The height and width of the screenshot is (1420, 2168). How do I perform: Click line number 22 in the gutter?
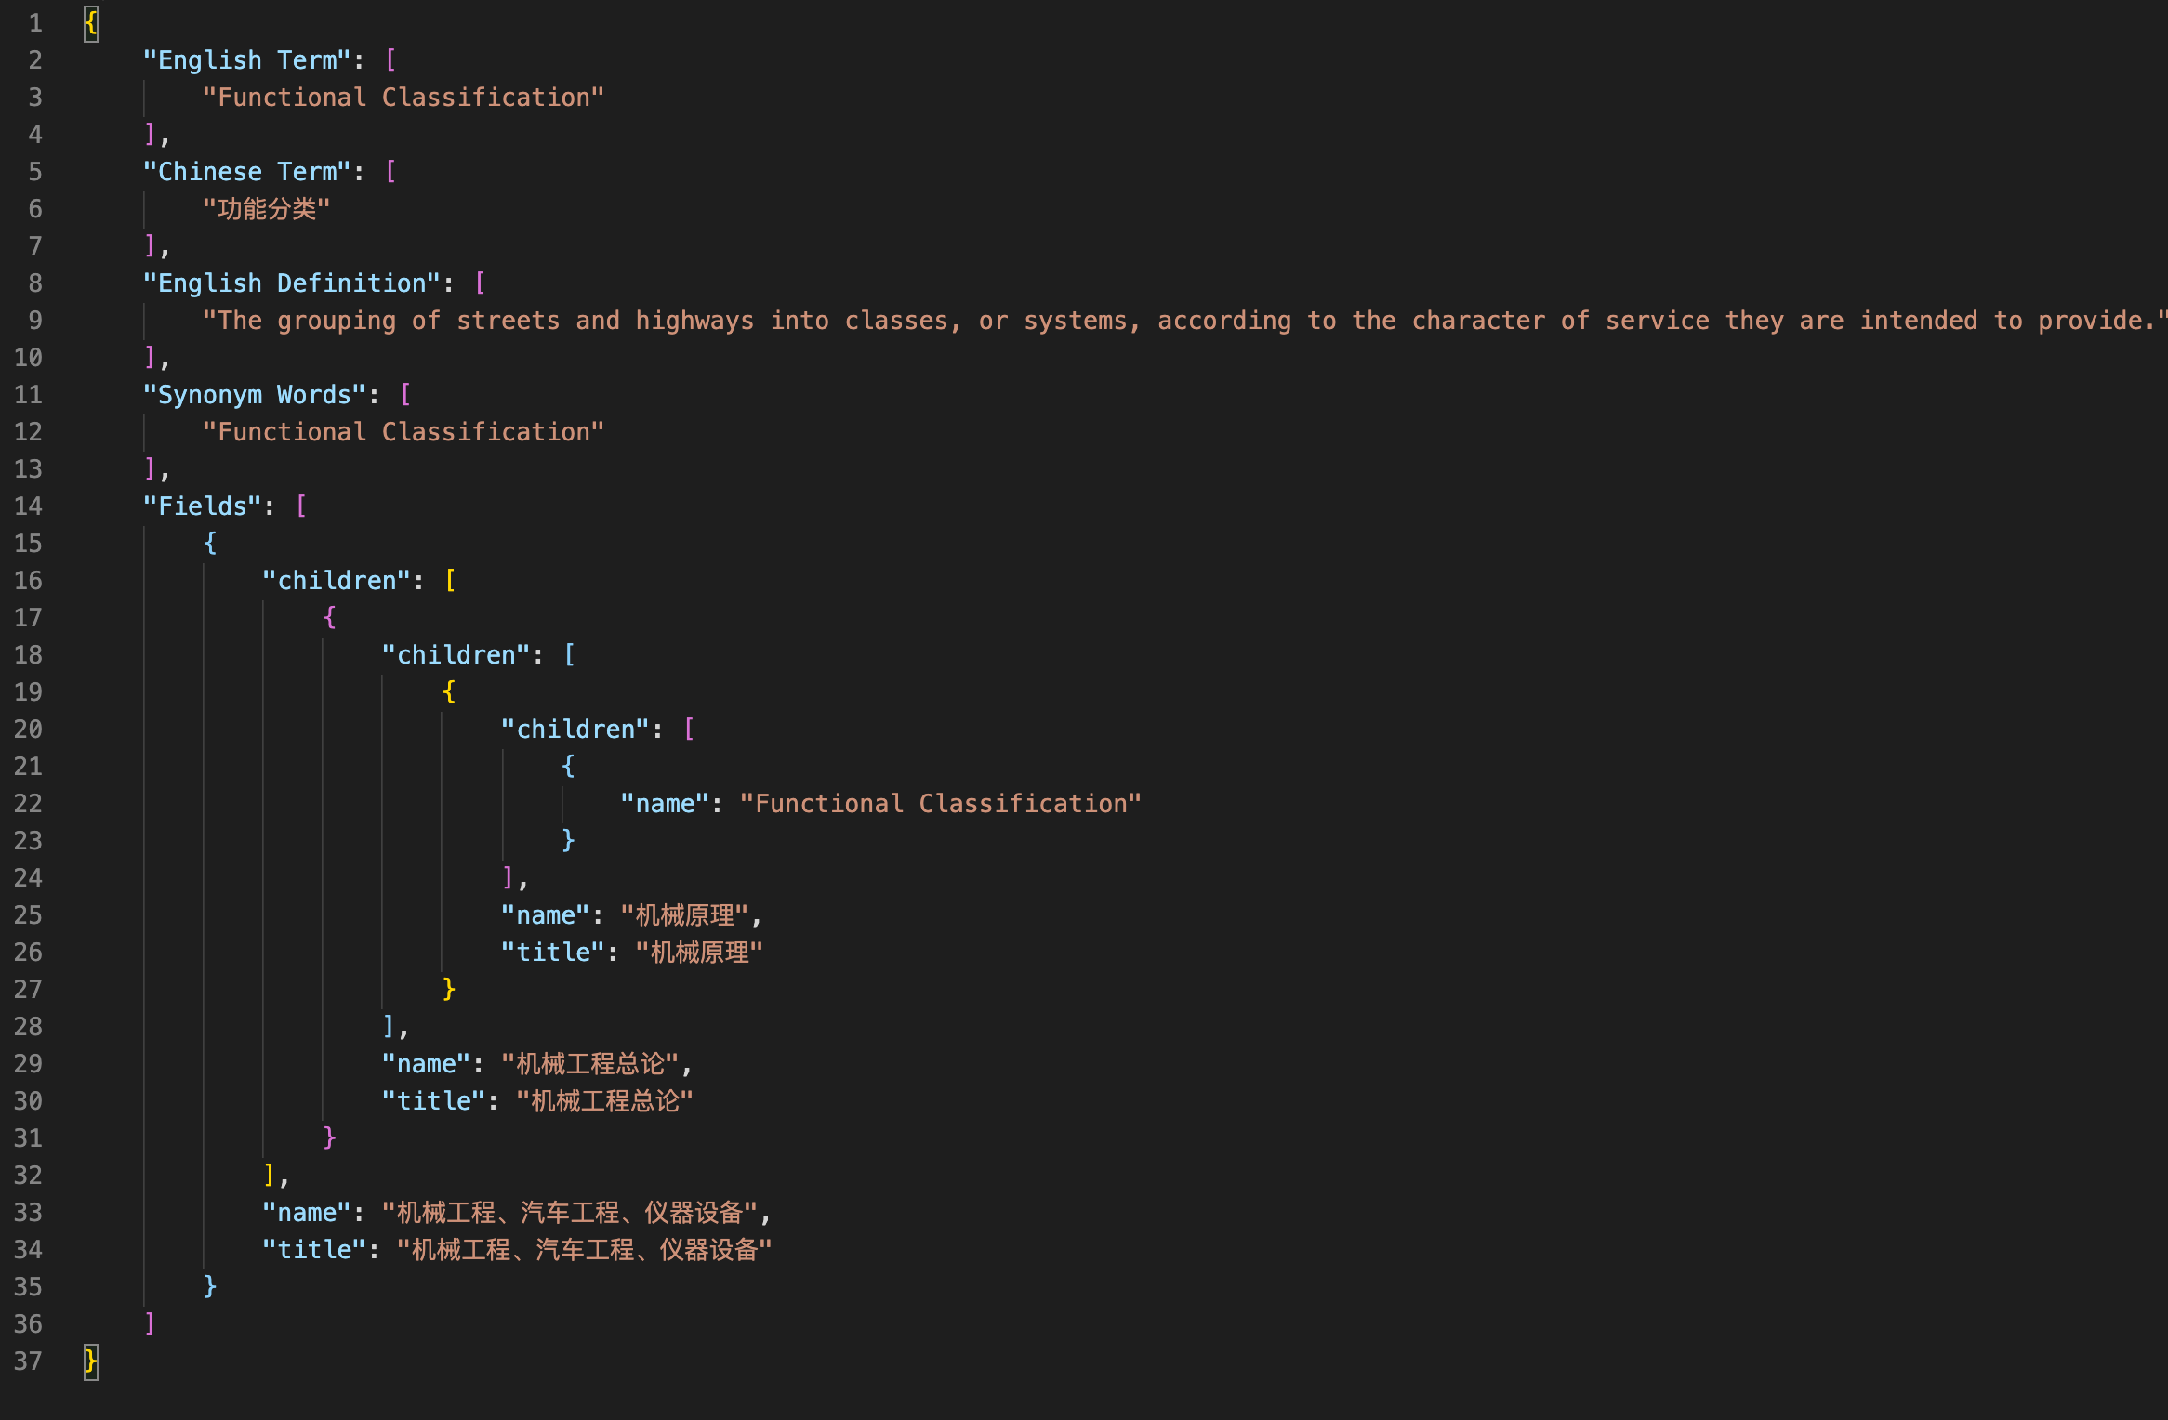pyautogui.click(x=28, y=804)
